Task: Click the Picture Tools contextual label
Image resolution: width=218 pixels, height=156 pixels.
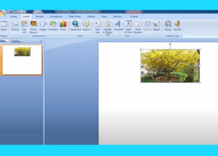Action: click(134, 11)
